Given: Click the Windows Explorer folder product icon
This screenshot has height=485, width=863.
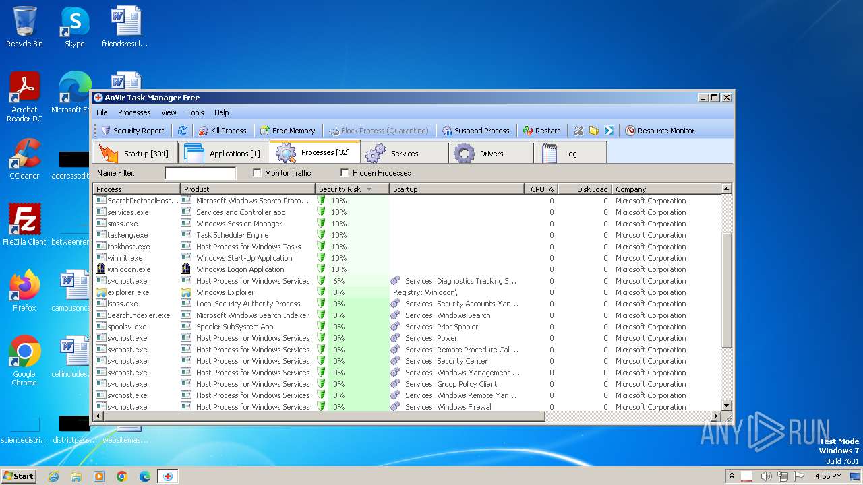Looking at the screenshot, I should coord(186,292).
